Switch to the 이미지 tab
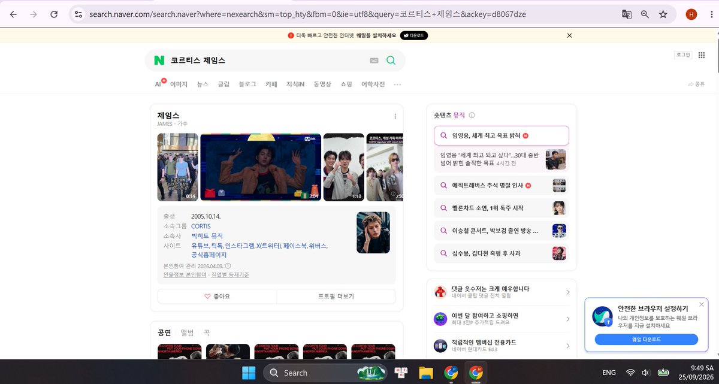Viewport: 719px width, 384px height. (x=179, y=84)
